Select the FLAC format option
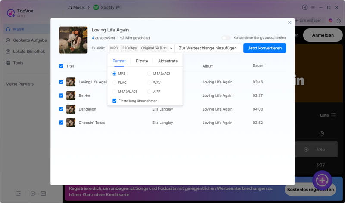 pyautogui.click(x=114, y=83)
